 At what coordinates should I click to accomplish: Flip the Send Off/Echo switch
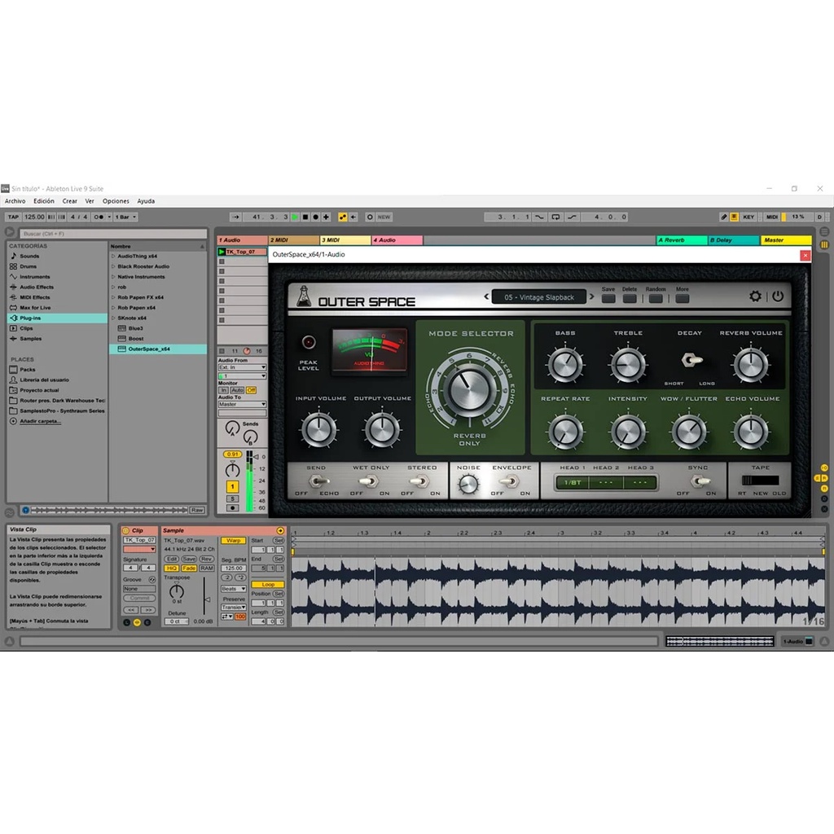coord(318,481)
